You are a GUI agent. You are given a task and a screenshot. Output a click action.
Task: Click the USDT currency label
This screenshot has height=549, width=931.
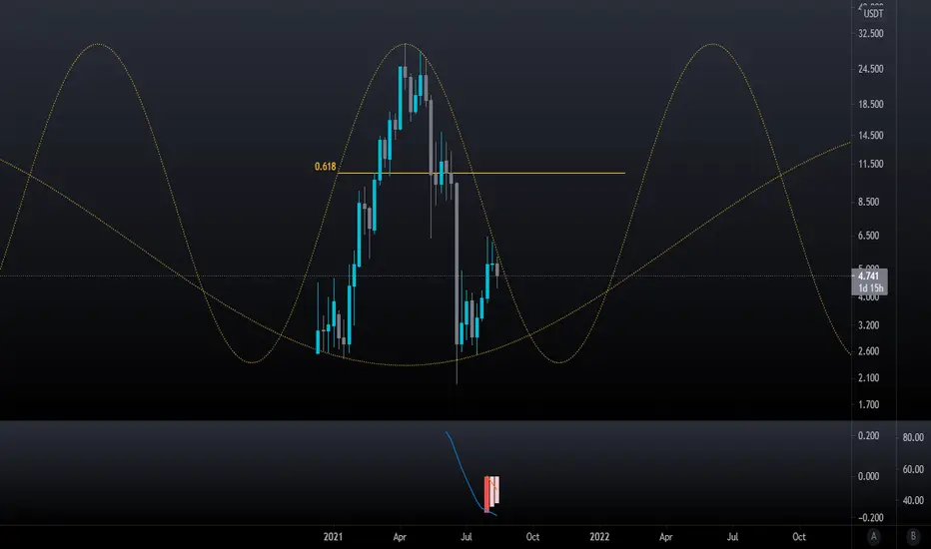tap(873, 14)
